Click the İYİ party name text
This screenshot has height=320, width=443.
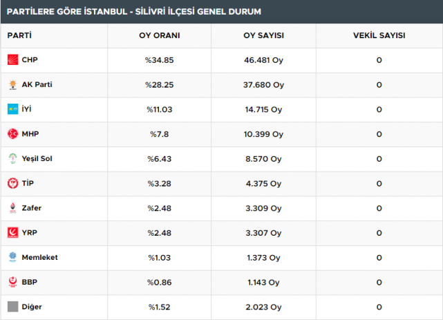(x=26, y=109)
